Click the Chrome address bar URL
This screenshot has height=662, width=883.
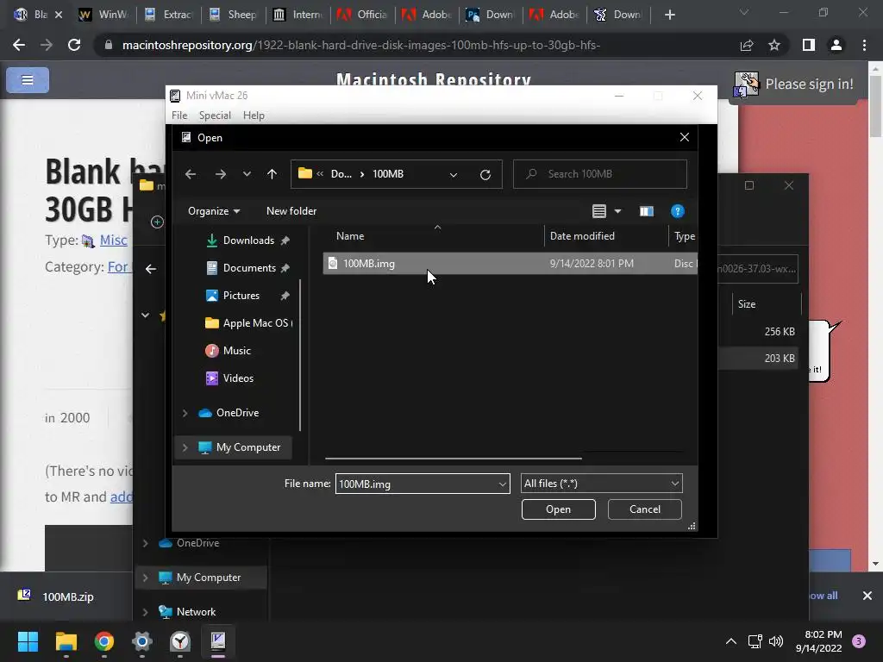coord(360,45)
